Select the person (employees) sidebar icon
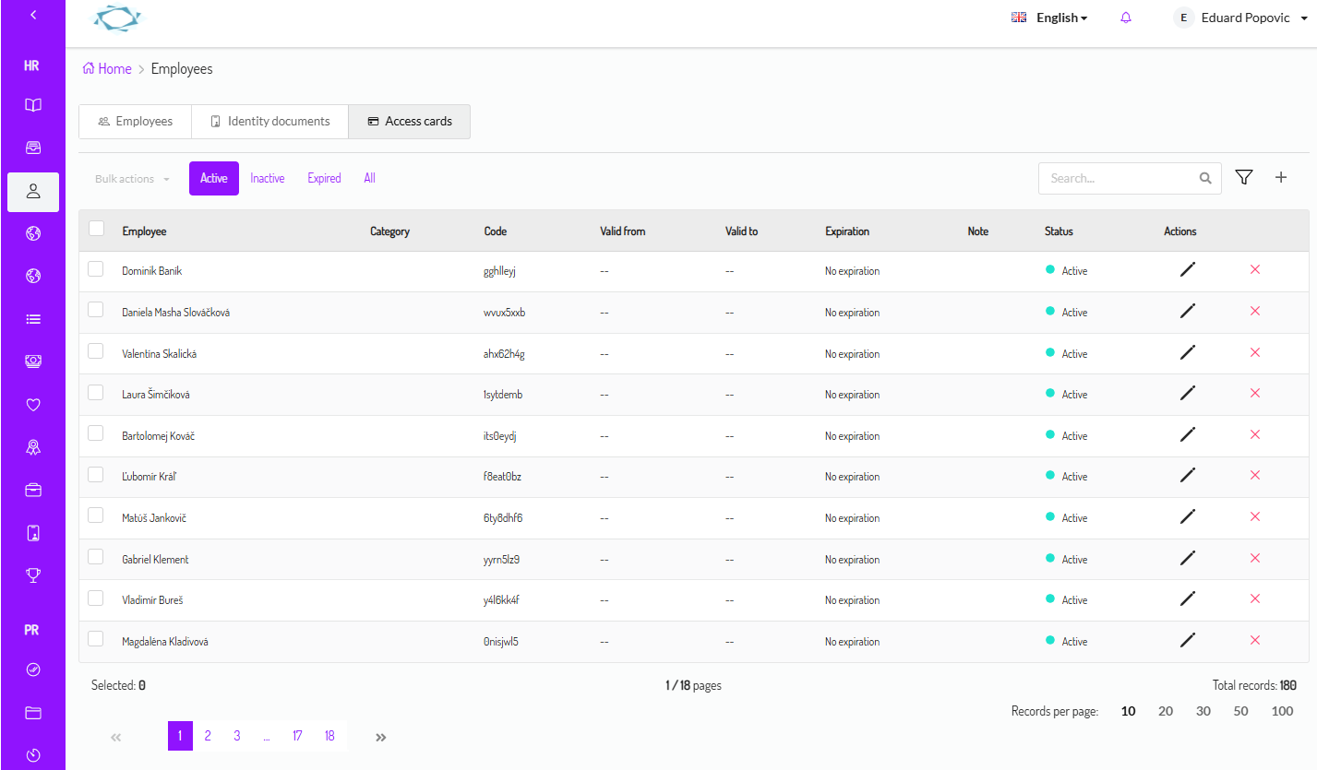The image size is (1317, 770). [33, 192]
